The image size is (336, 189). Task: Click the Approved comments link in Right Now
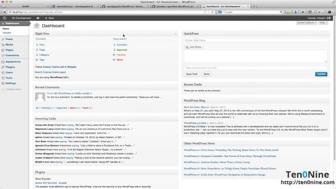coord(122,50)
